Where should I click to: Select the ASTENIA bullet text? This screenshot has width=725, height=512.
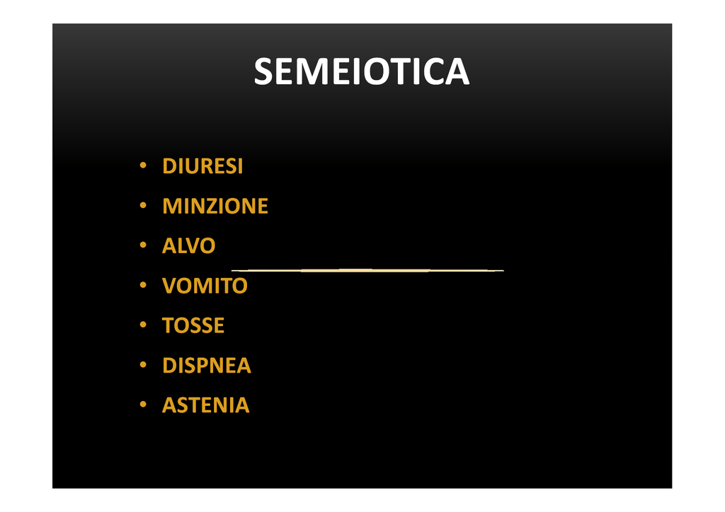point(206,405)
